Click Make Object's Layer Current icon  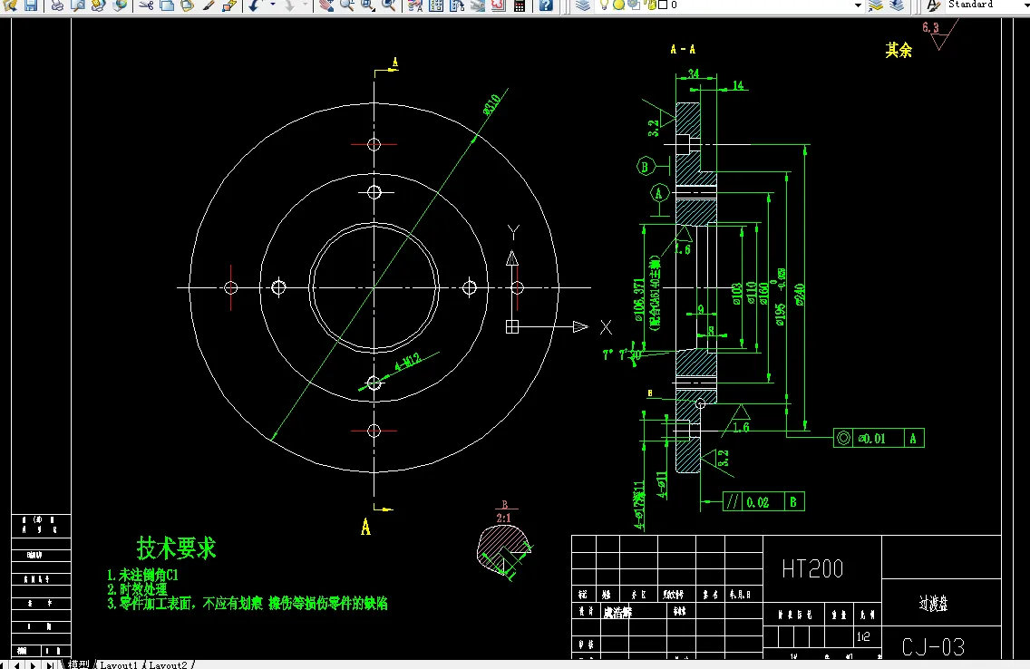[876, 5]
